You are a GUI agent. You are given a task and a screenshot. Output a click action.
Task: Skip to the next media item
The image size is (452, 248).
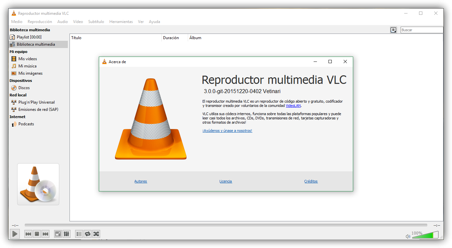45,234
